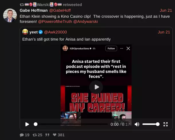Close the Instagram story with the X

coord(128,48)
